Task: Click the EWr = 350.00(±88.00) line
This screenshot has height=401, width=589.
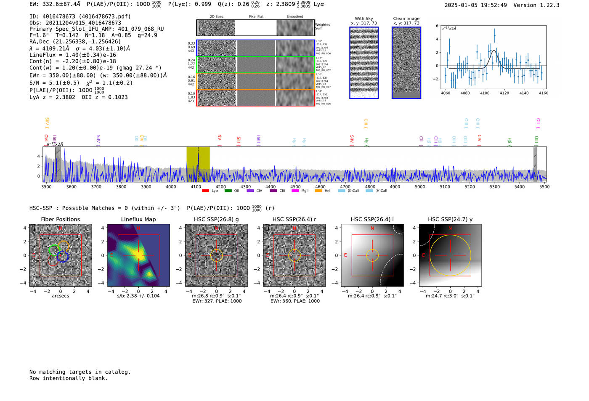Action: (x=98, y=75)
